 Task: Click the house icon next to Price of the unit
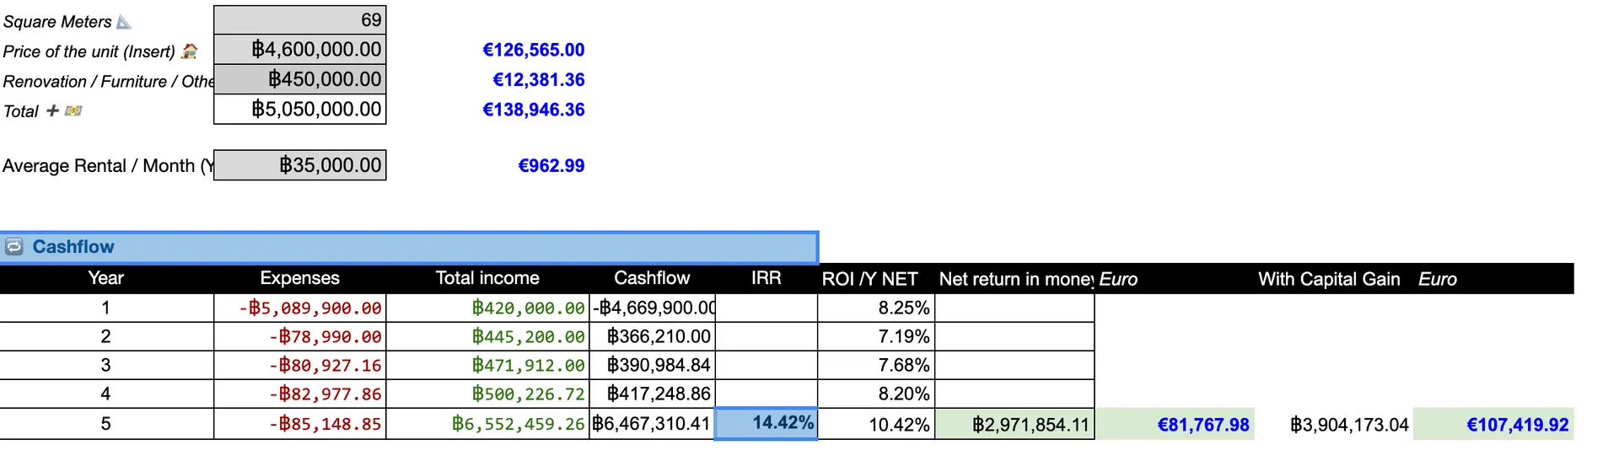pos(190,51)
